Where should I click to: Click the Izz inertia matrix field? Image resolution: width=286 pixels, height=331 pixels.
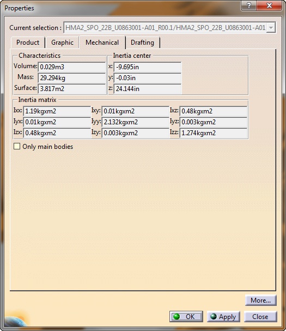point(213,133)
